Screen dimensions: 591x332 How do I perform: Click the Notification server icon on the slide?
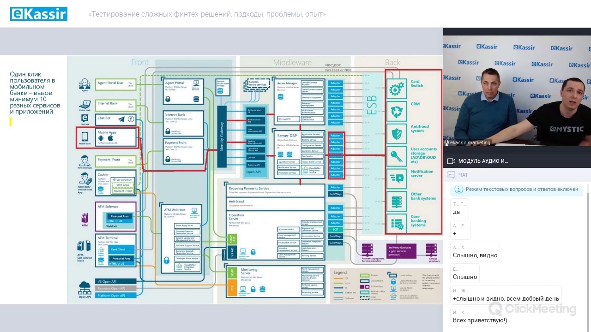[x=396, y=178]
